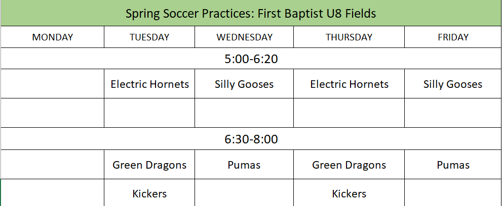This screenshot has height=206, width=502.
Task: Click empty Monday cell beside Green Dragons
Action: point(53,165)
